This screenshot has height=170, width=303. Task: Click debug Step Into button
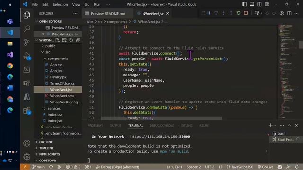pos(223,13)
